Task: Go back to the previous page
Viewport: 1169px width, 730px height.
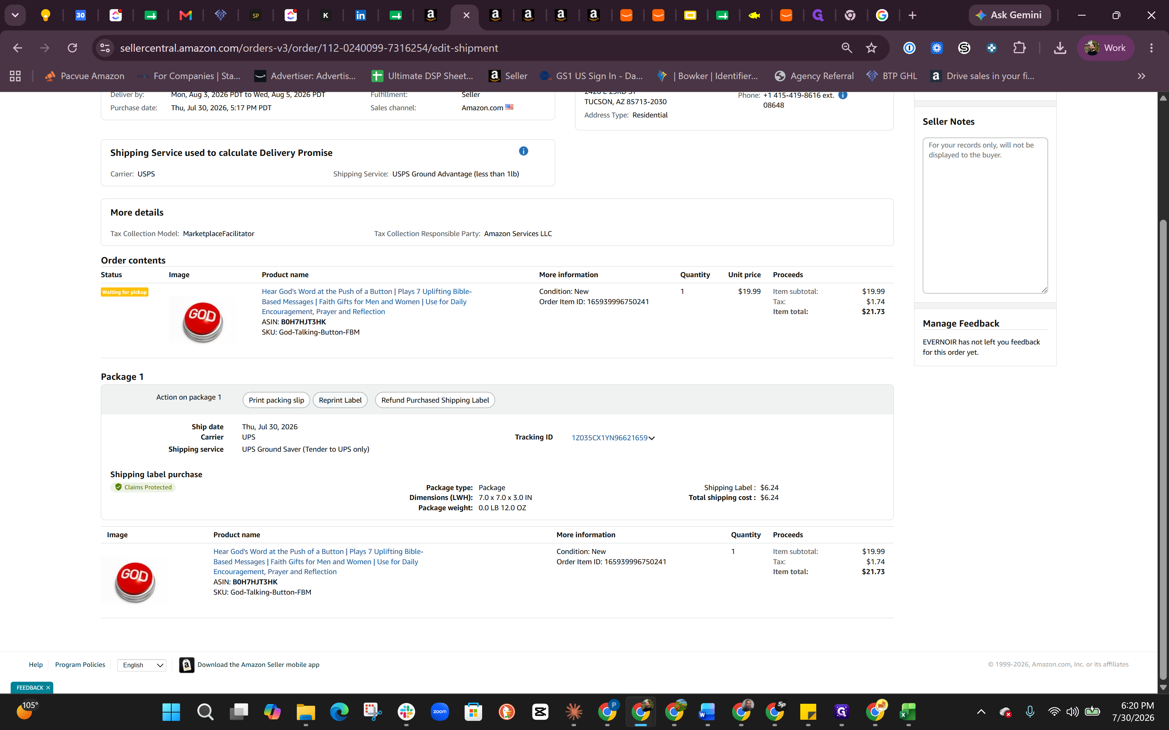Action: pyautogui.click(x=18, y=48)
